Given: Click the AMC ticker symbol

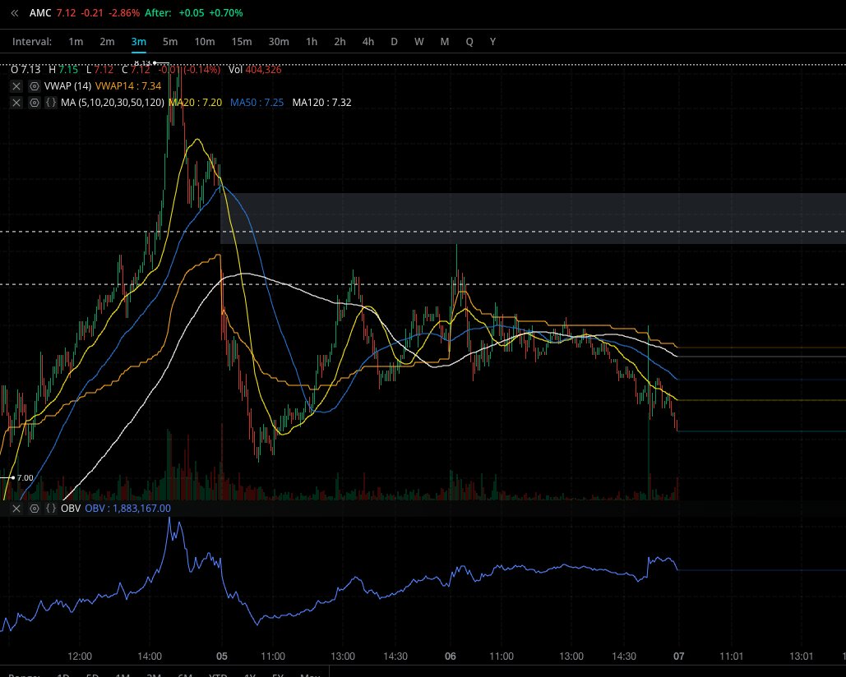Looking at the screenshot, I should 40,13.
